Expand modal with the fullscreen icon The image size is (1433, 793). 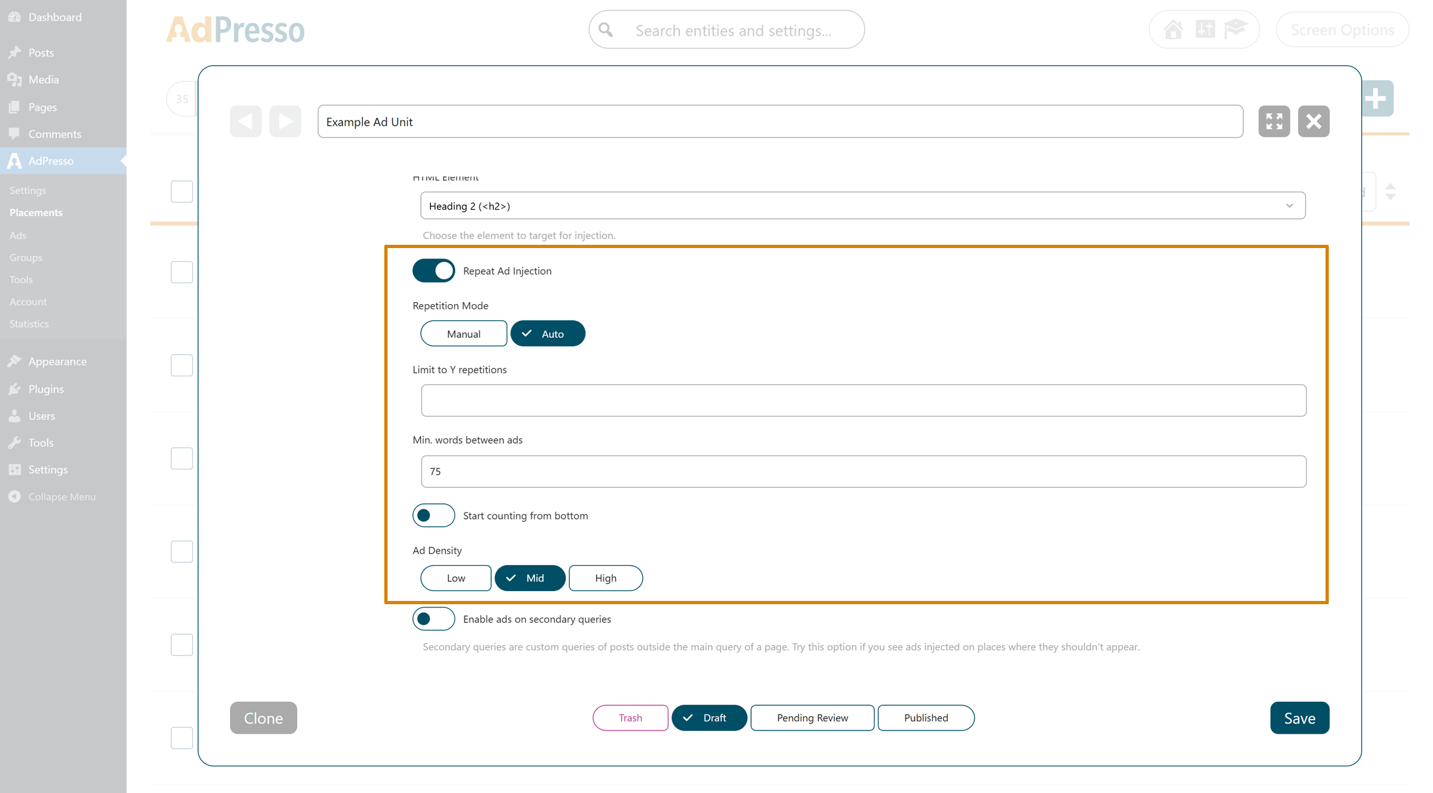(1273, 121)
